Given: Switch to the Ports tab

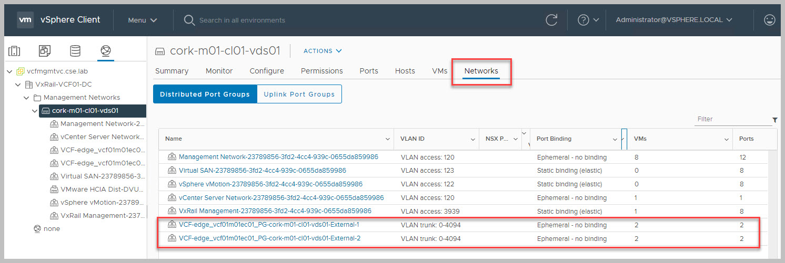Looking at the screenshot, I should (369, 71).
